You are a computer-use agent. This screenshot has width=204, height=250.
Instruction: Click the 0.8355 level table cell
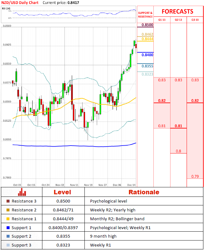[x=63, y=236]
